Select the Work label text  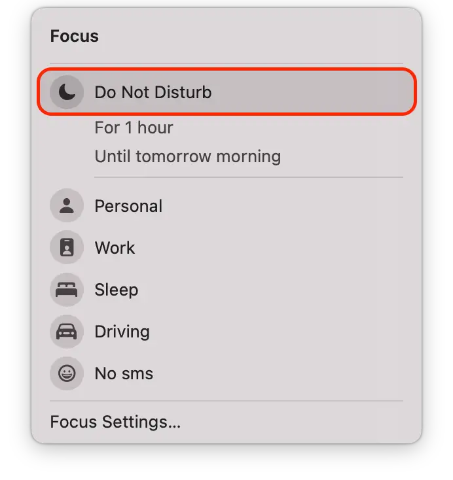[115, 248]
